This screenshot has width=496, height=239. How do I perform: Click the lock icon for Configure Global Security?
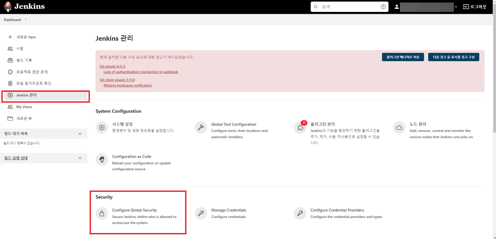tap(102, 214)
